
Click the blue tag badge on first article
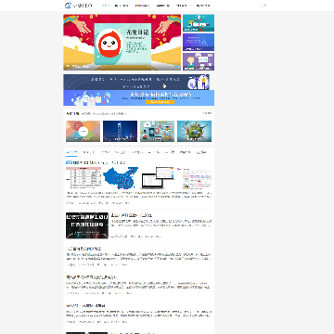click(x=69, y=162)
